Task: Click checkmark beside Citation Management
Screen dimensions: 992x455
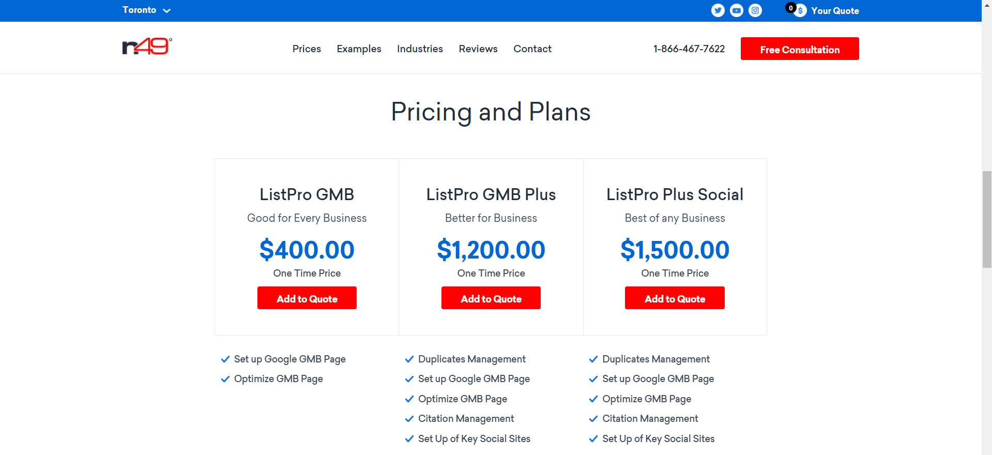Action: 409,419
